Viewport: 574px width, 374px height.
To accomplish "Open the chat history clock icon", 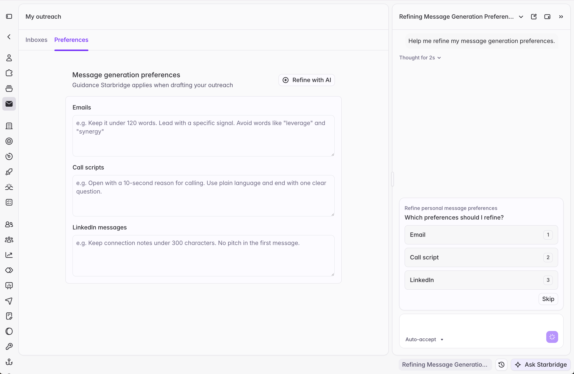I will (501, 364).
